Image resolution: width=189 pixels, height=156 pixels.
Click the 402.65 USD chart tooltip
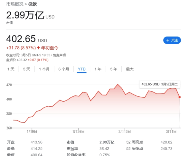click(160, 84)
